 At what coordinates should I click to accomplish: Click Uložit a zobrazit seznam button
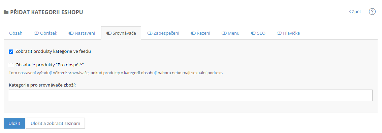(x=55, y=123)
